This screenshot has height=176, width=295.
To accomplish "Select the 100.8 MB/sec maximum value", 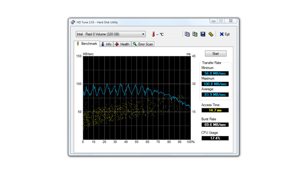I will click(215, 84).
